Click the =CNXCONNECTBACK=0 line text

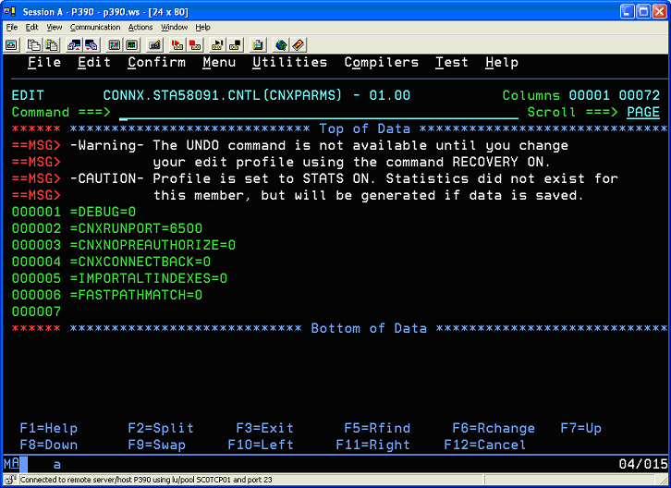pyautogui.click(x=140, y=262)
